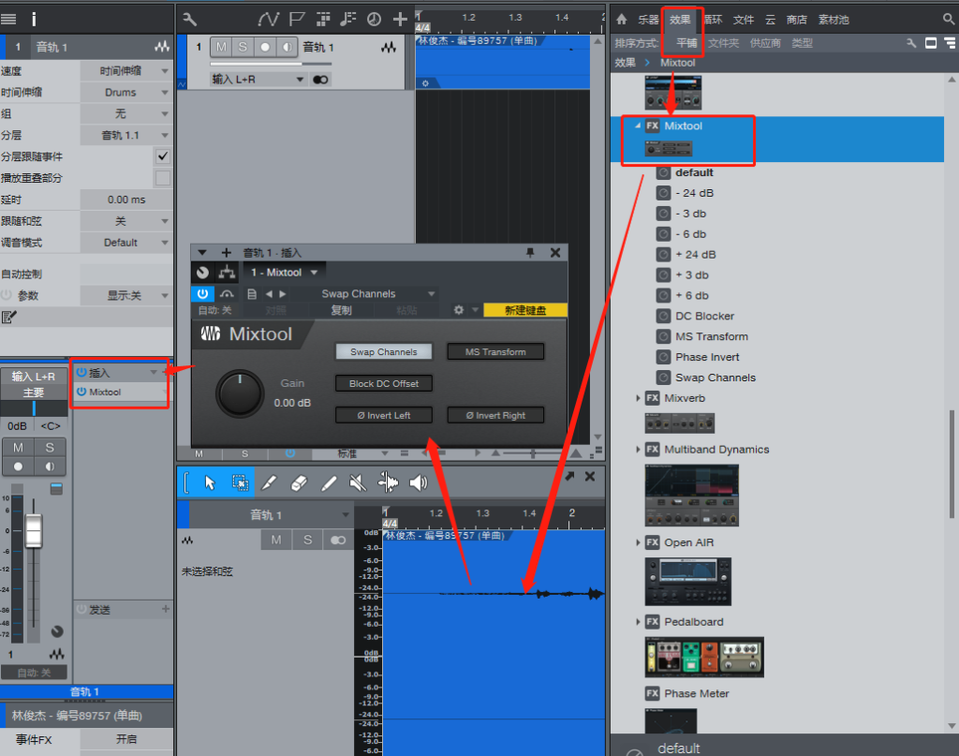
Task: Detach the editor with the arrow icon
Action: pyautogui.click(x=569, y=476)
